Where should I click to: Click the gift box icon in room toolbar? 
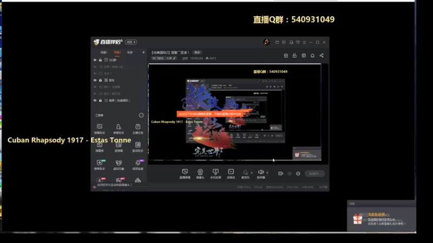pyautogui.click(x=286, y=56)
